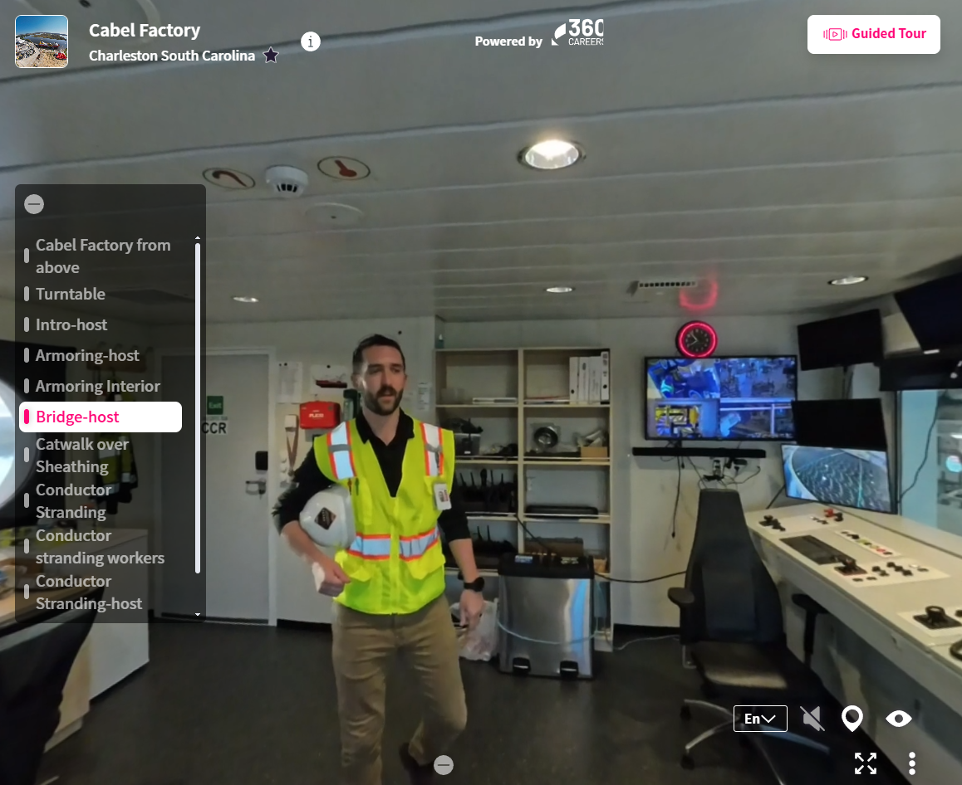Start the Guided Tour
Image resolution: width=962 pixels, height=785 pixels.
(x=873, y=34)
